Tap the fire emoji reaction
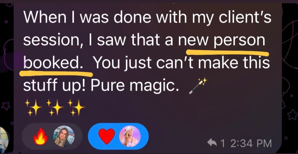Viewport: 298px width, 154px height. [40, 136]
